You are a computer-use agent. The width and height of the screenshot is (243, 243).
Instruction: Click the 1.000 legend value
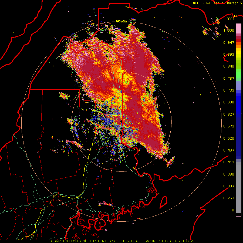pos(229,30)
